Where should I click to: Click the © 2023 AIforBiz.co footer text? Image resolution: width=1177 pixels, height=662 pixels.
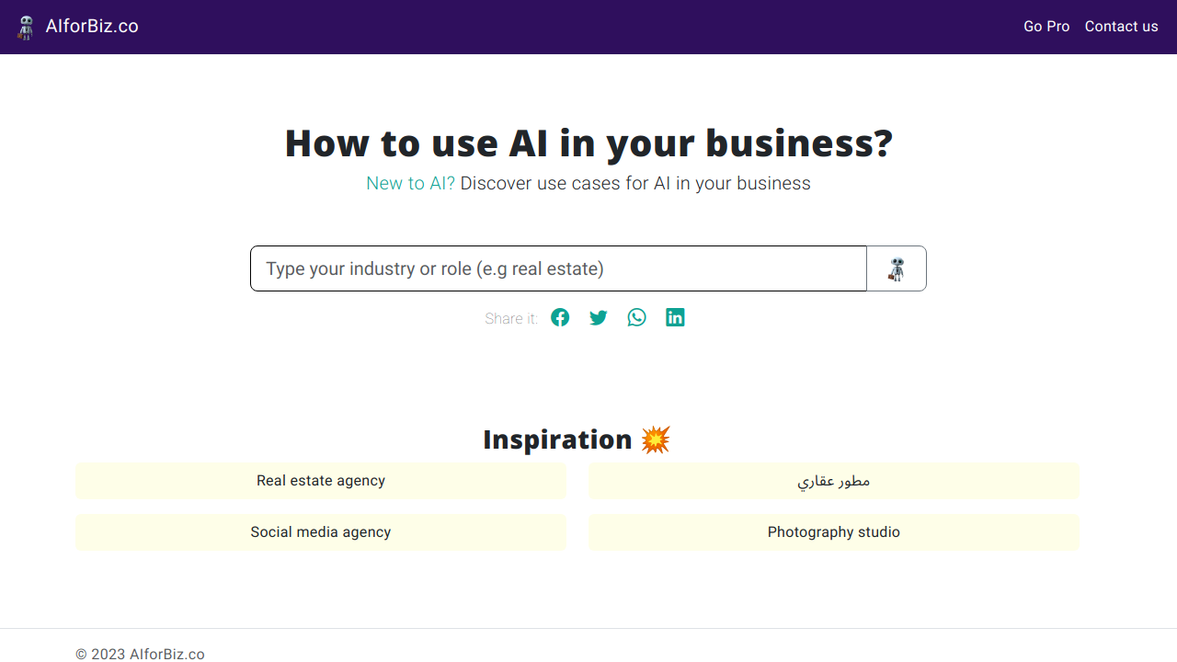[140, 654]
